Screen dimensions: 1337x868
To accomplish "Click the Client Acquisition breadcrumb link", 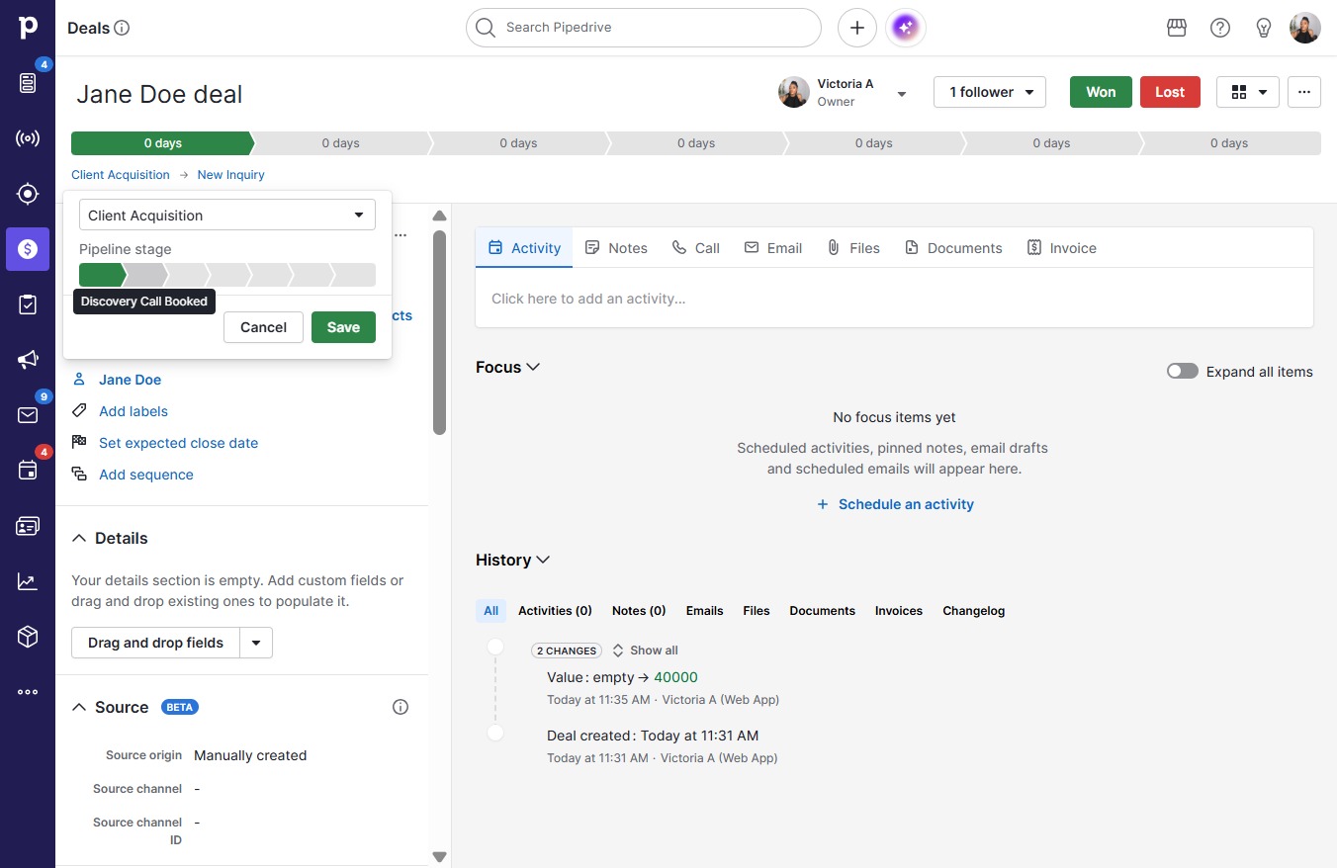I will pos(121,175).
